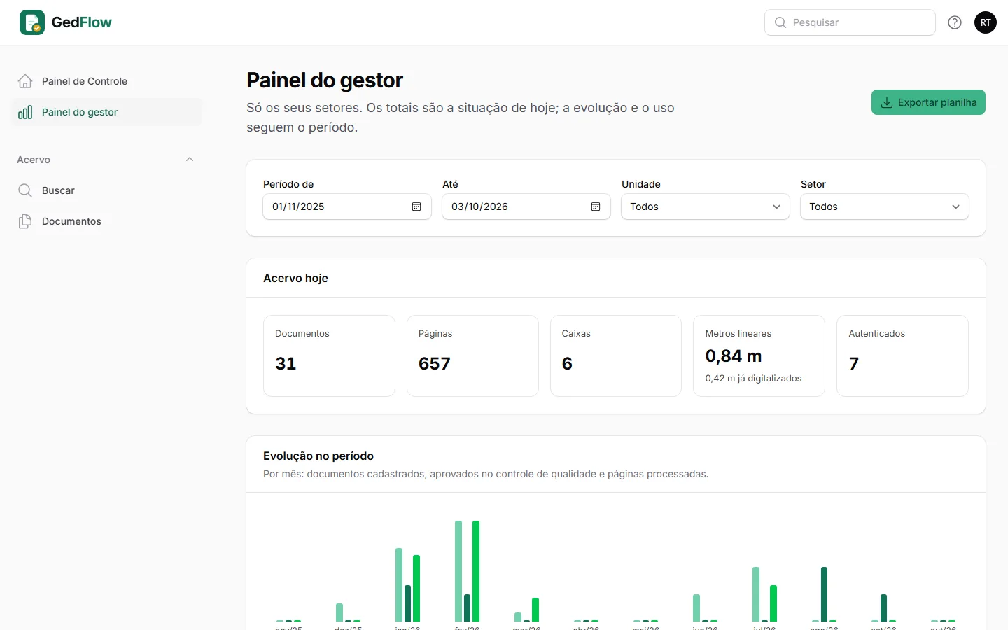
Task: Click the Páginas card showing 657
Action: [x=472, y=356]
